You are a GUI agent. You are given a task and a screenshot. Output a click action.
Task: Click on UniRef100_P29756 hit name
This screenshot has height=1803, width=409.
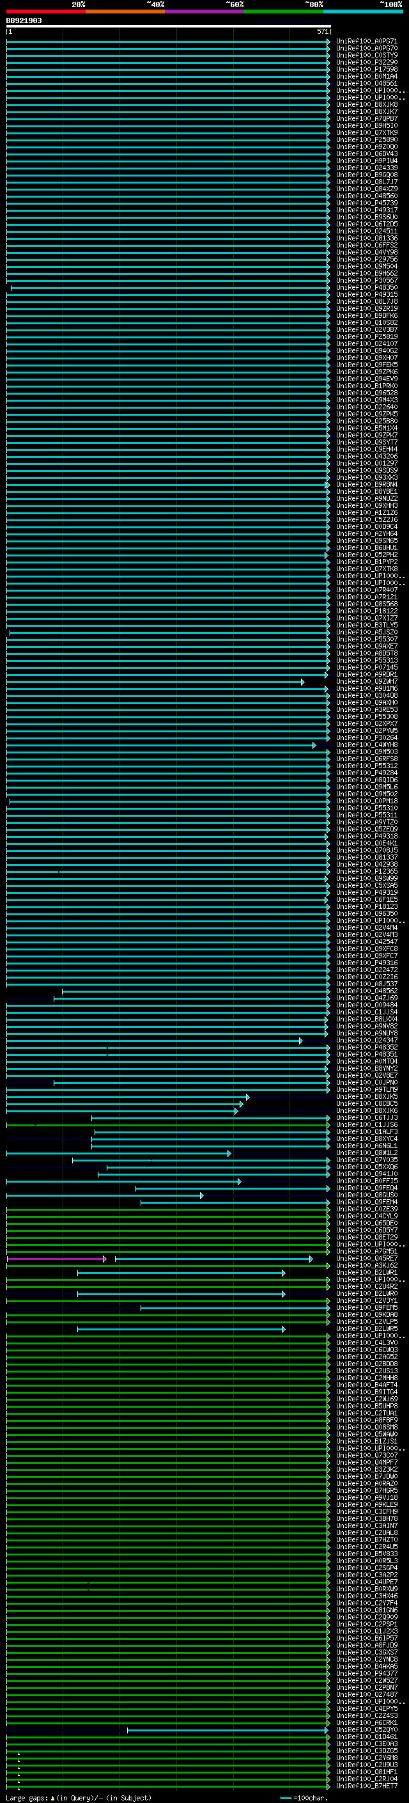point(366,259)
